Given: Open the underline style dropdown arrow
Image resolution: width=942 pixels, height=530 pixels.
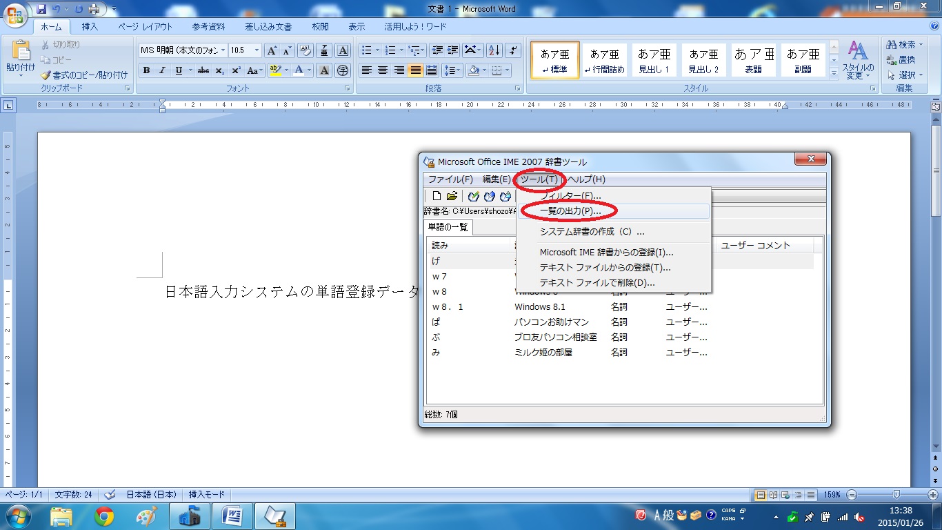Looking at the screenshot, I should tap(190, 70).
